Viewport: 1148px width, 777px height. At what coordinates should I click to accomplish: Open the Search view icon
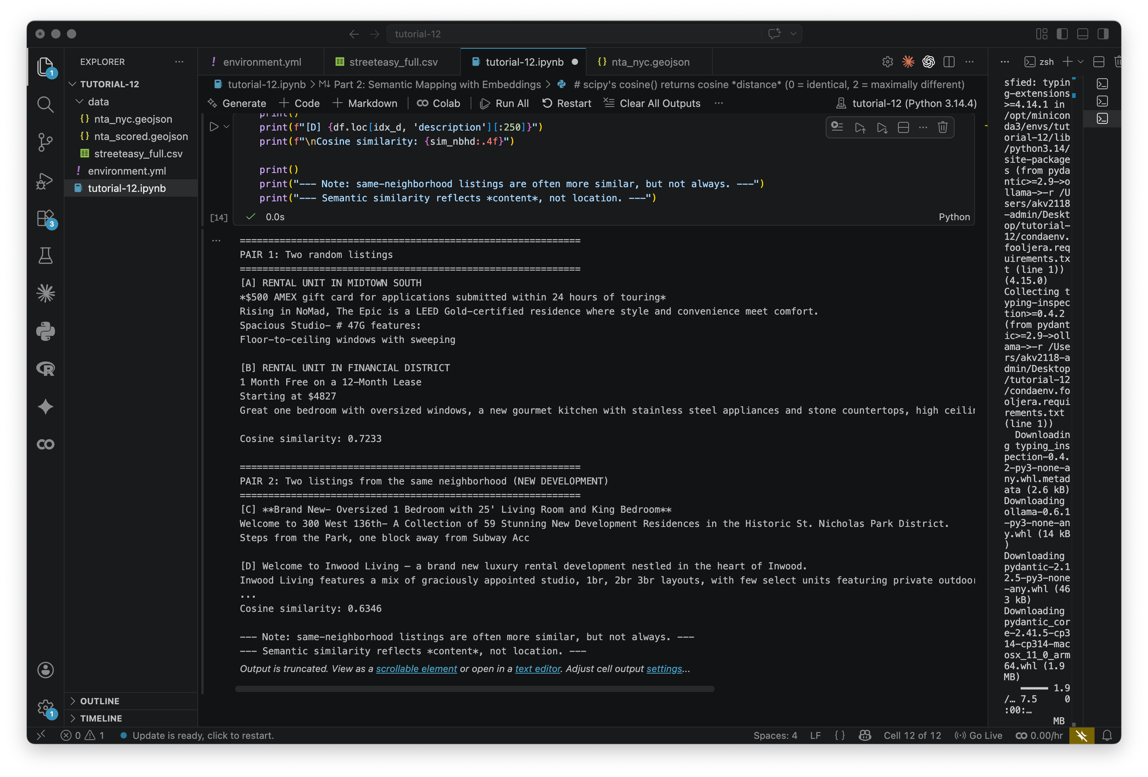point(45,104)
